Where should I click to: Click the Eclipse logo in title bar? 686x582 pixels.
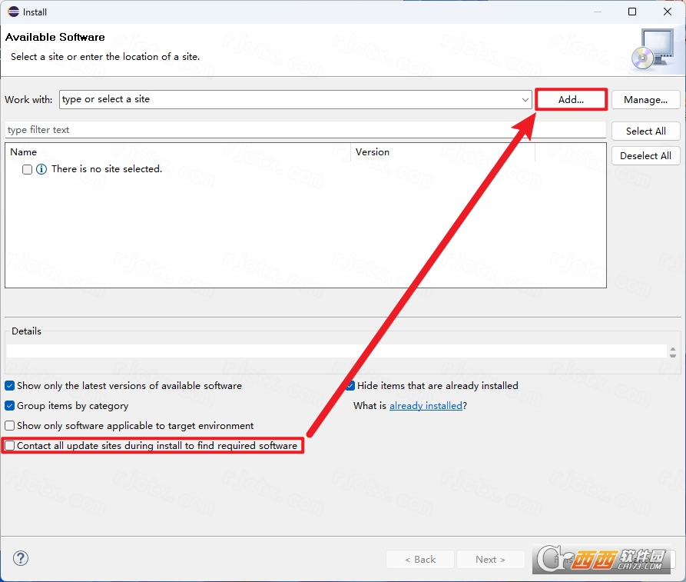14,12
